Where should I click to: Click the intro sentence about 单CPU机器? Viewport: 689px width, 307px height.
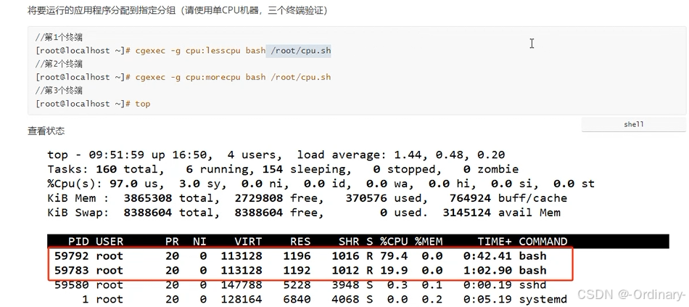177,11
